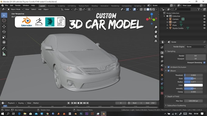Open the Playback dropdown in timeline

[12, 103]
